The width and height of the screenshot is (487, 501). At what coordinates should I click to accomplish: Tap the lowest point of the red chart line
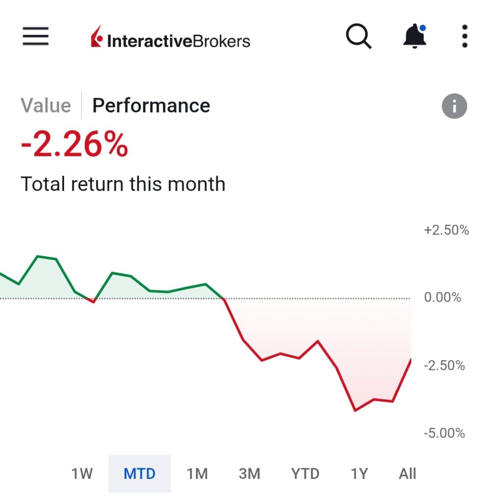click(355, 410)
